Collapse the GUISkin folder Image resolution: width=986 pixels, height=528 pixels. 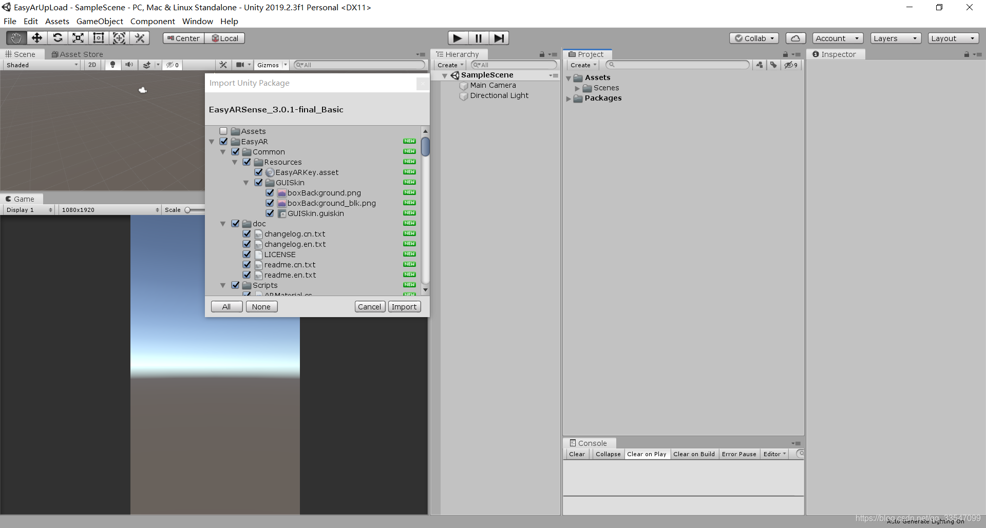tap(246, 183)
